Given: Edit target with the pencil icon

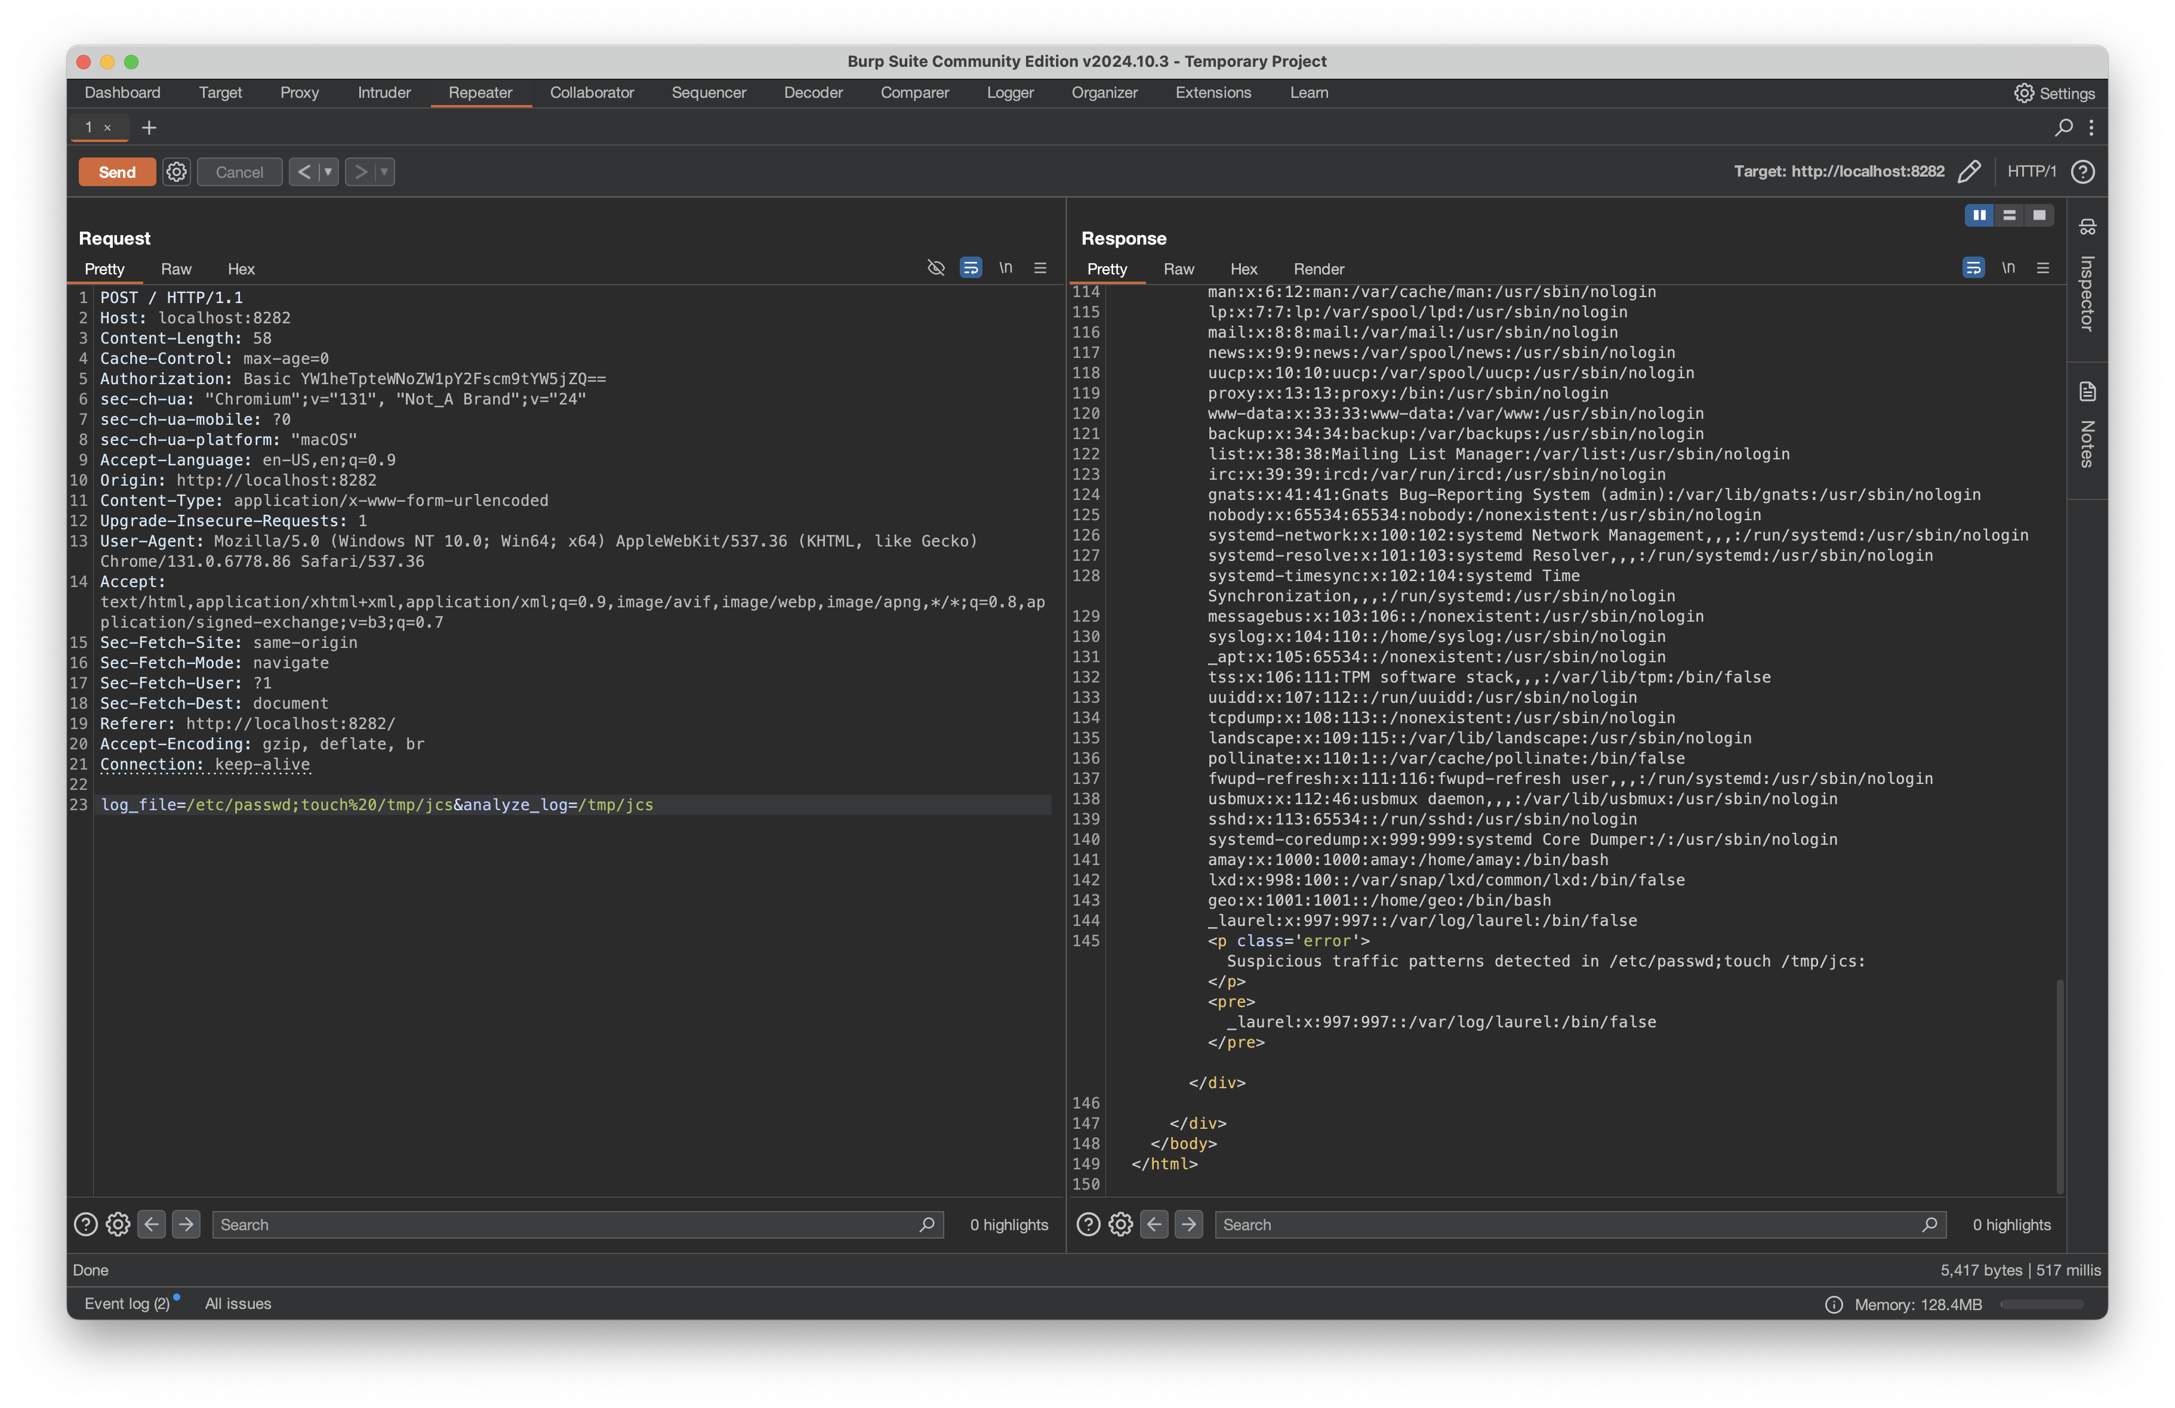Looking at the screenshot, I should point(1970,172).
